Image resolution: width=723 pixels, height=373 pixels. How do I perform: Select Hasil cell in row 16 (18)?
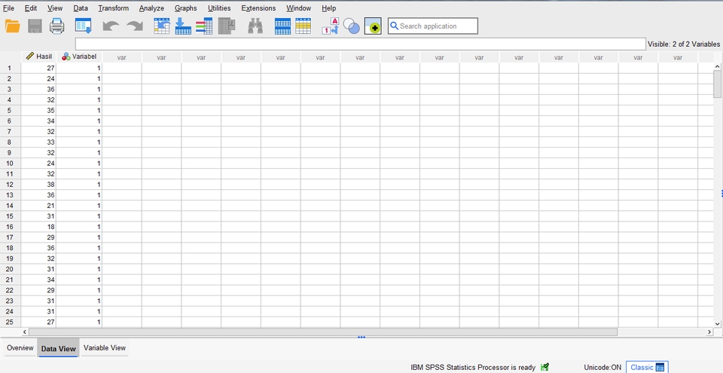[x=38, y=227]
